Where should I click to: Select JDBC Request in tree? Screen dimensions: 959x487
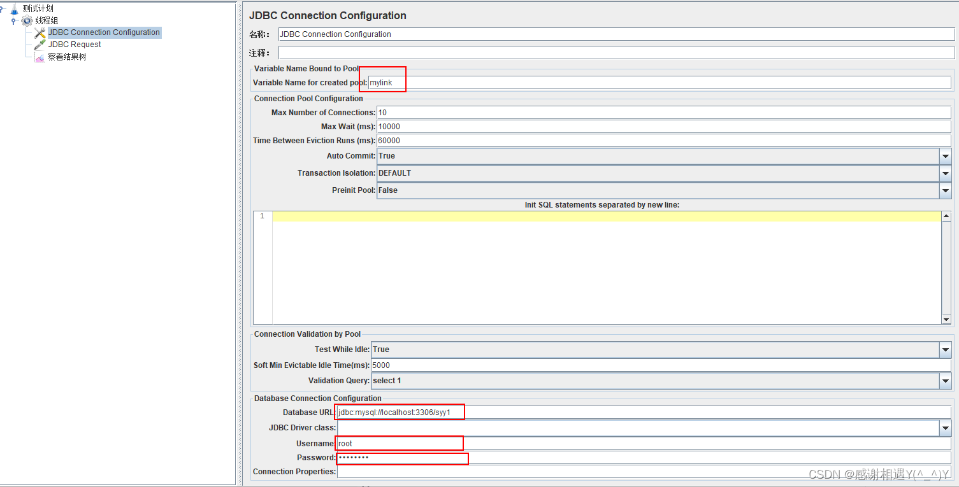(75, 45)
